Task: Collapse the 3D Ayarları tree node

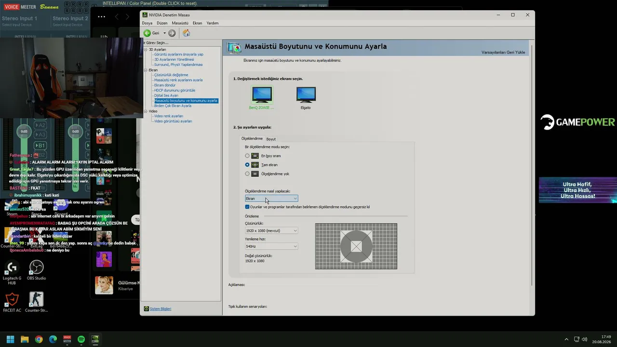Action: 145,50
